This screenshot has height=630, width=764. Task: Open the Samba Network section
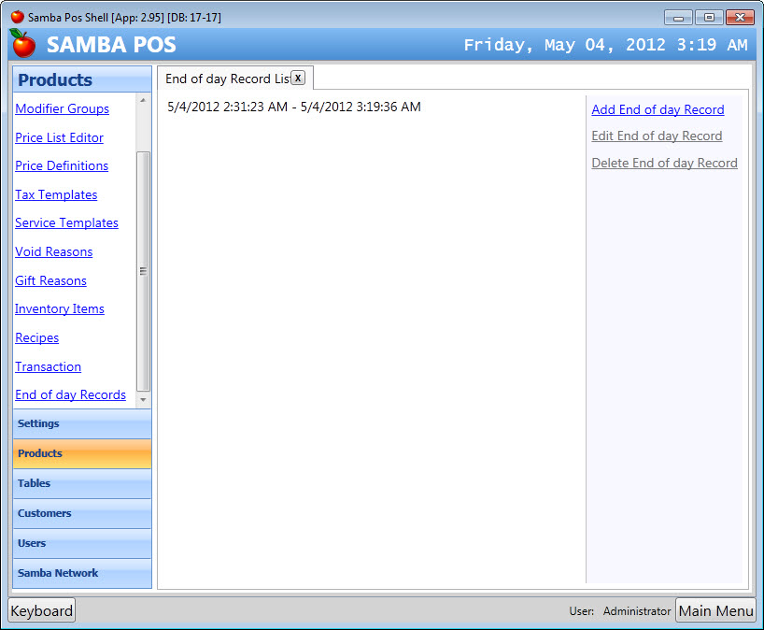(x=82, y=573)
